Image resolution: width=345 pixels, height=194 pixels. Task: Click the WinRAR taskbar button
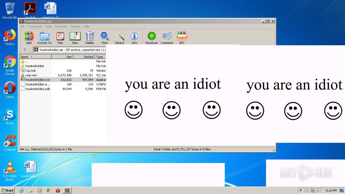pos(67,190)
